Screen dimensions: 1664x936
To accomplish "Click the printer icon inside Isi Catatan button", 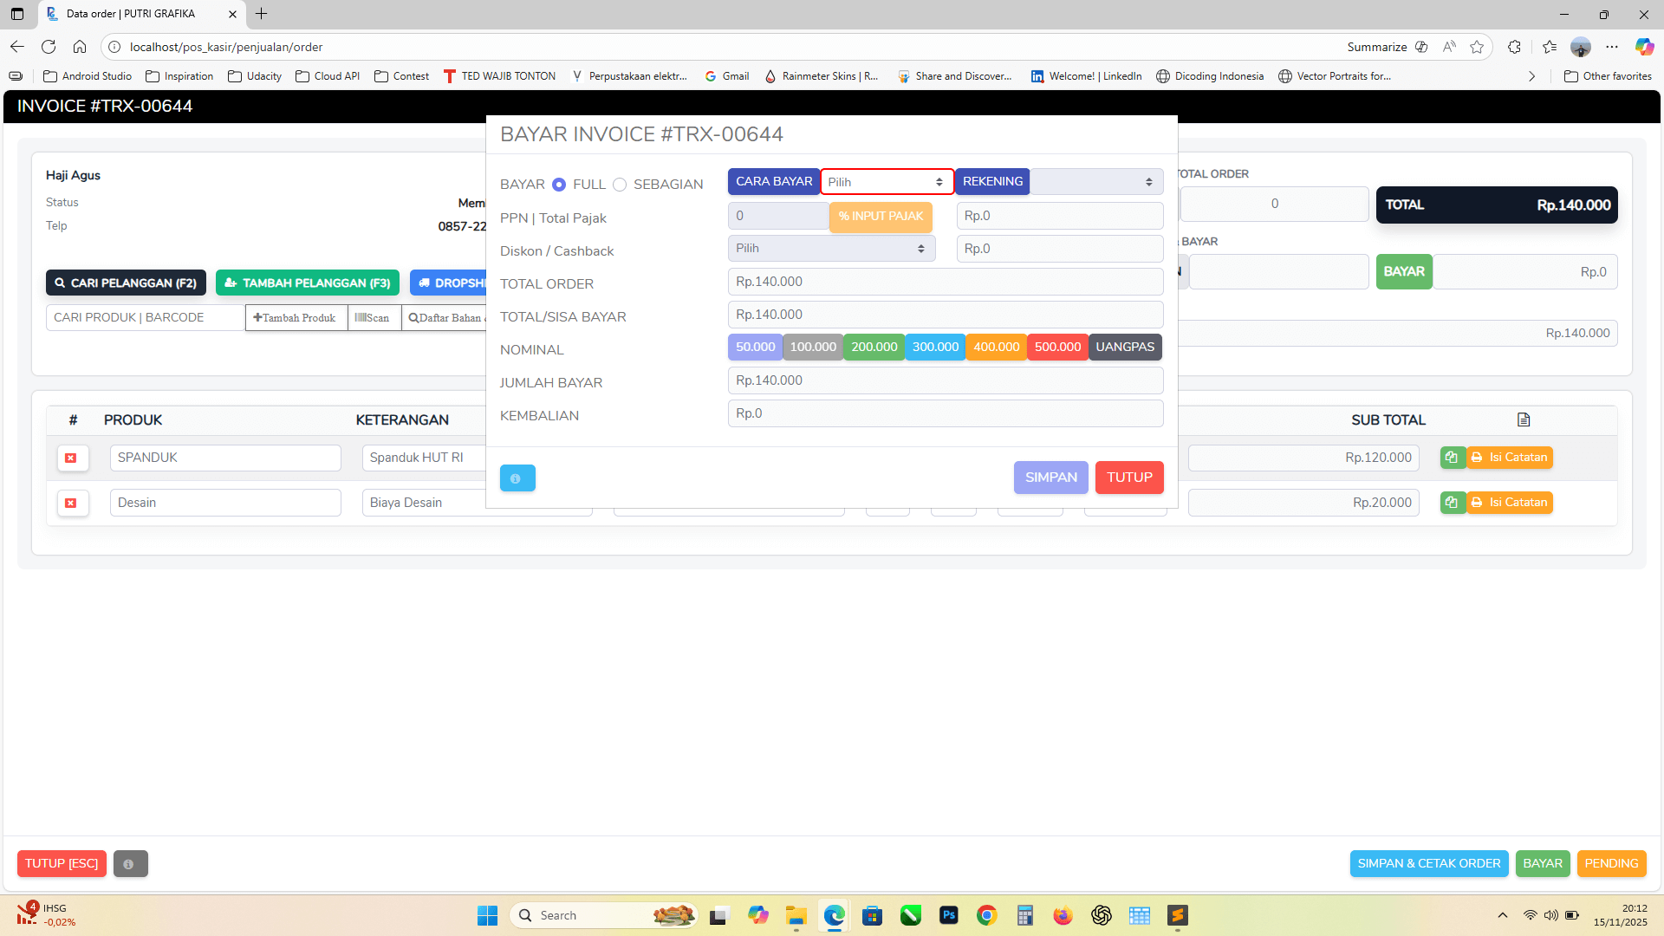I will click(x=1476, y=457).
